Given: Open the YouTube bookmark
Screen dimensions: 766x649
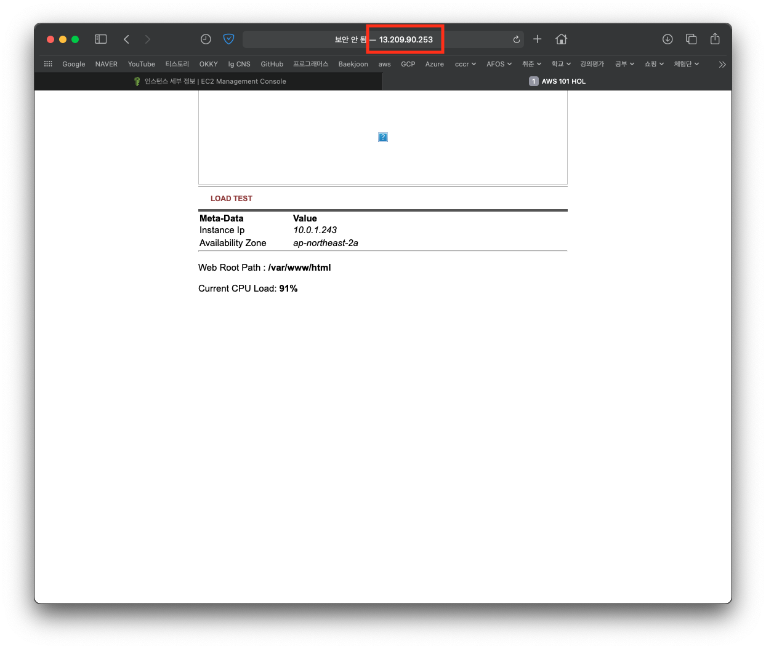Looking at the screenshot, I should (x=142, y=64).
